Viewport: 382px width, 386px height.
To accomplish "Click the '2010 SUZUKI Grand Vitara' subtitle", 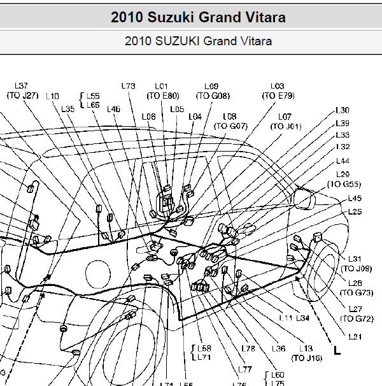I will click(198, 41).
